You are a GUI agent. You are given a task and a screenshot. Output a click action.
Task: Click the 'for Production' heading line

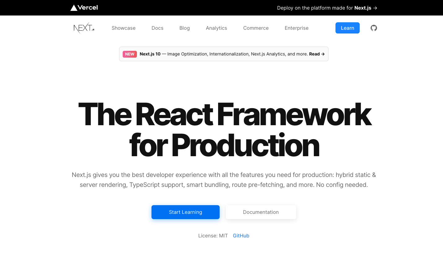tap(224, 145)
